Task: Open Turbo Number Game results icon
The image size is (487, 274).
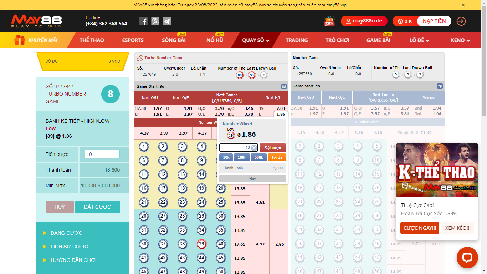Action: point(284,86)
